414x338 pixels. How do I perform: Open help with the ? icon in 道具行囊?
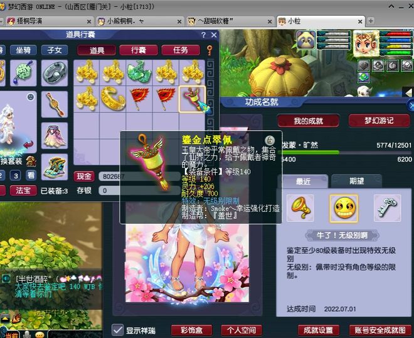click(x=203, y=35)
